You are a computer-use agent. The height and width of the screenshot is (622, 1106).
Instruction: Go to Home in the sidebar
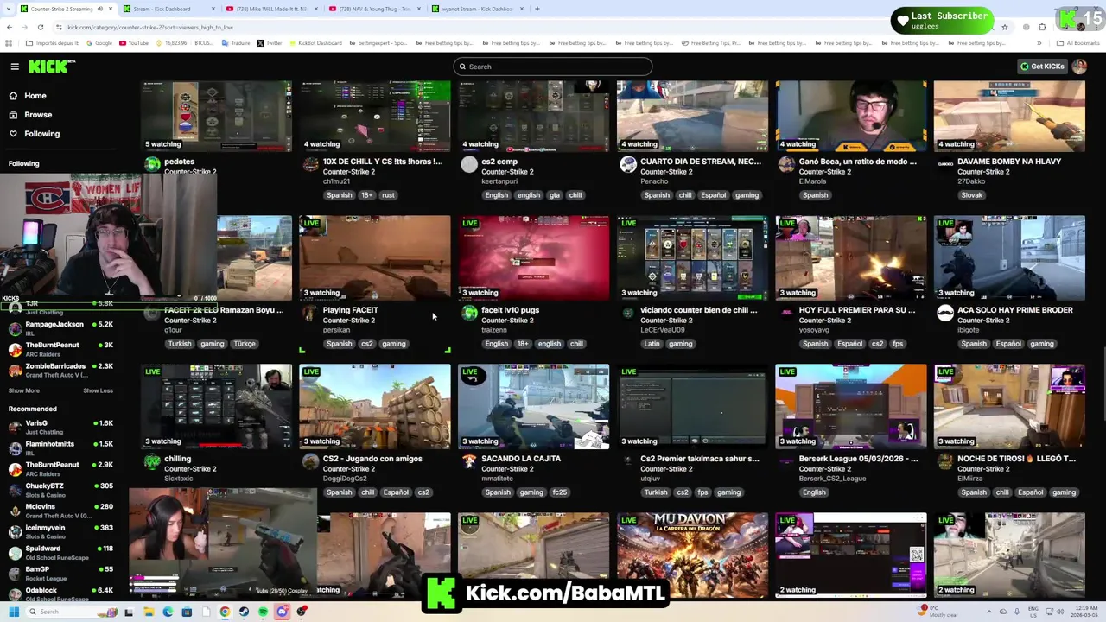pyautogui.click(x=35, y=96)
